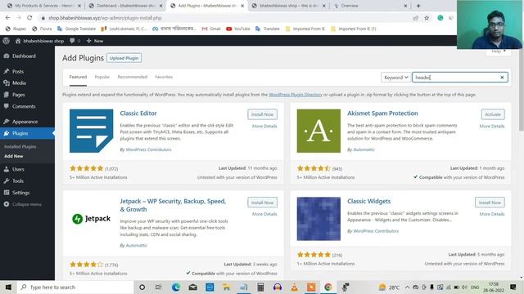Open Task View on taskbar
The width and height of the screenshot is (524, 294).
pyautogui.click(x=159, y=287)
